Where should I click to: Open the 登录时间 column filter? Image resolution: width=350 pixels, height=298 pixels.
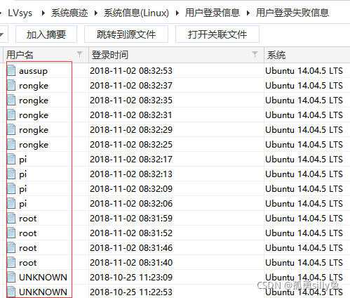click(x=255, y=55)
